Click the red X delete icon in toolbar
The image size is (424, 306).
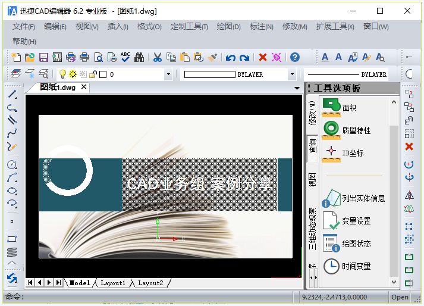(x=263, y=57)
